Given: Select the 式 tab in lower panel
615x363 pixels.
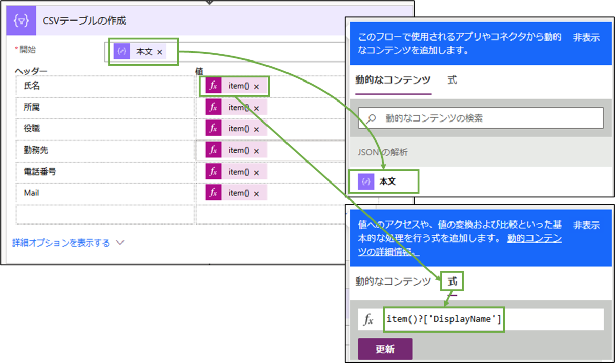Looking at the screenshot, I should coord(452,281).
